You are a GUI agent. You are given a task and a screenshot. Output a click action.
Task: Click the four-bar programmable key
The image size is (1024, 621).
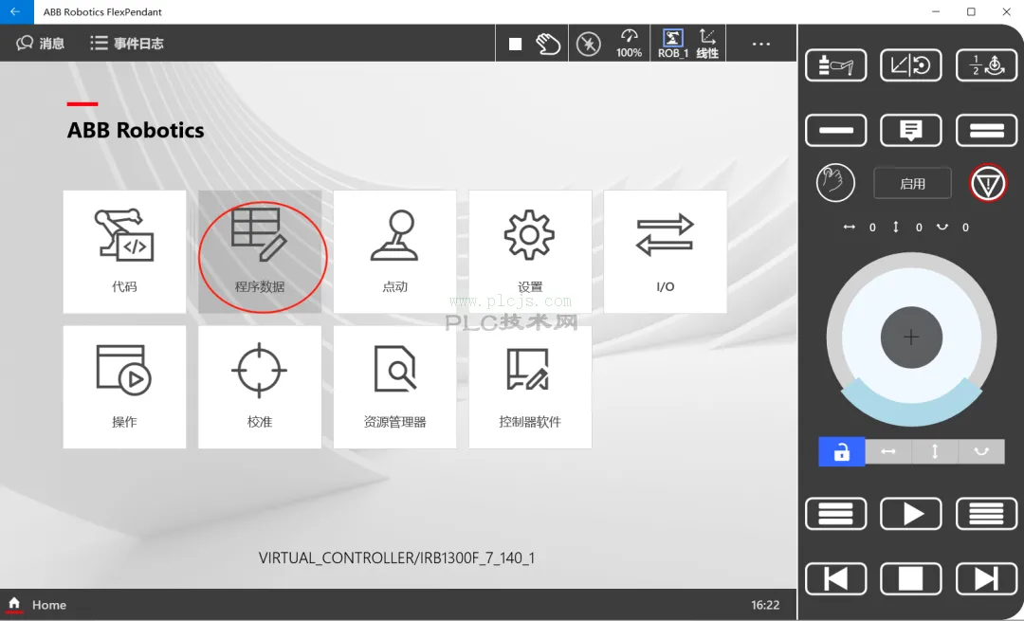[986, 513]
